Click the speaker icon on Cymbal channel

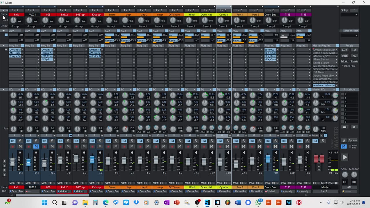(x=227, y=153)
